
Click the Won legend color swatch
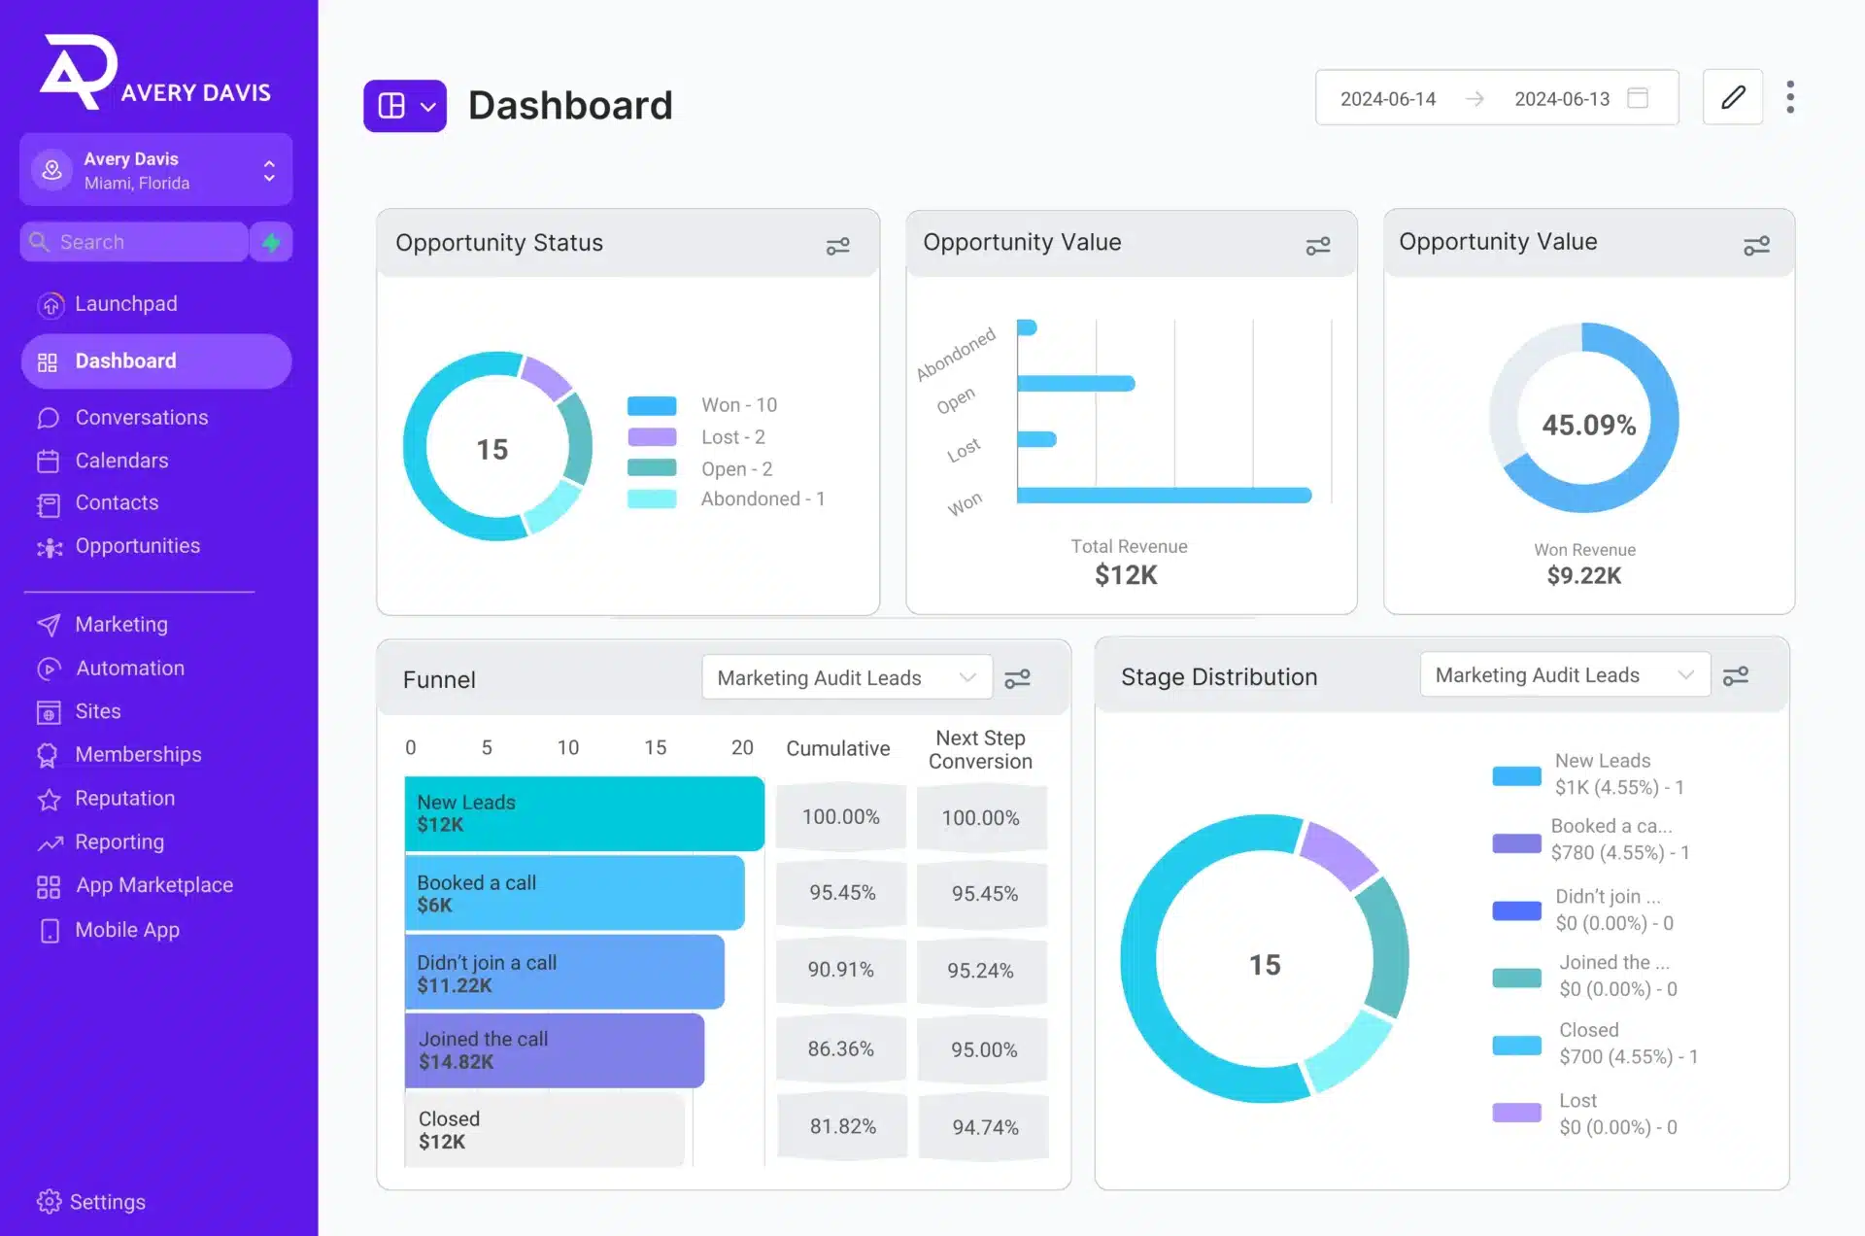pos(652,405)
